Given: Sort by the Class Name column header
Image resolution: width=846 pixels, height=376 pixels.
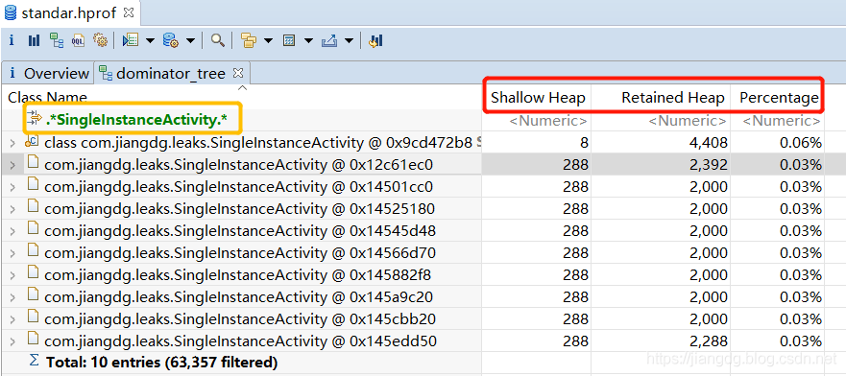Looking at the screenshot, I should [x=47, y=98].
